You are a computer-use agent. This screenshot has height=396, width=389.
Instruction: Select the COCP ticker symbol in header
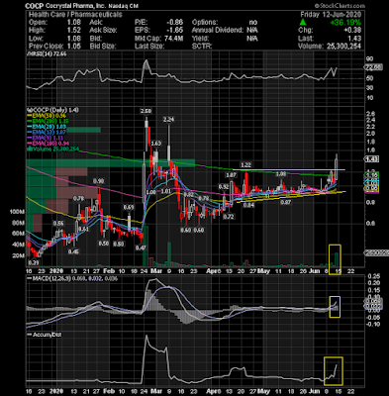point(34,6)
